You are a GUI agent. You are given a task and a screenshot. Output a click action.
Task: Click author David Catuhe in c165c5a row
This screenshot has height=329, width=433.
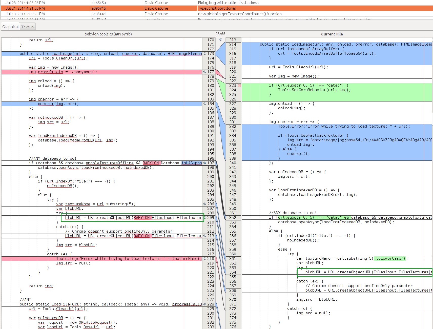pyautogui.click(x=156, y=3)
